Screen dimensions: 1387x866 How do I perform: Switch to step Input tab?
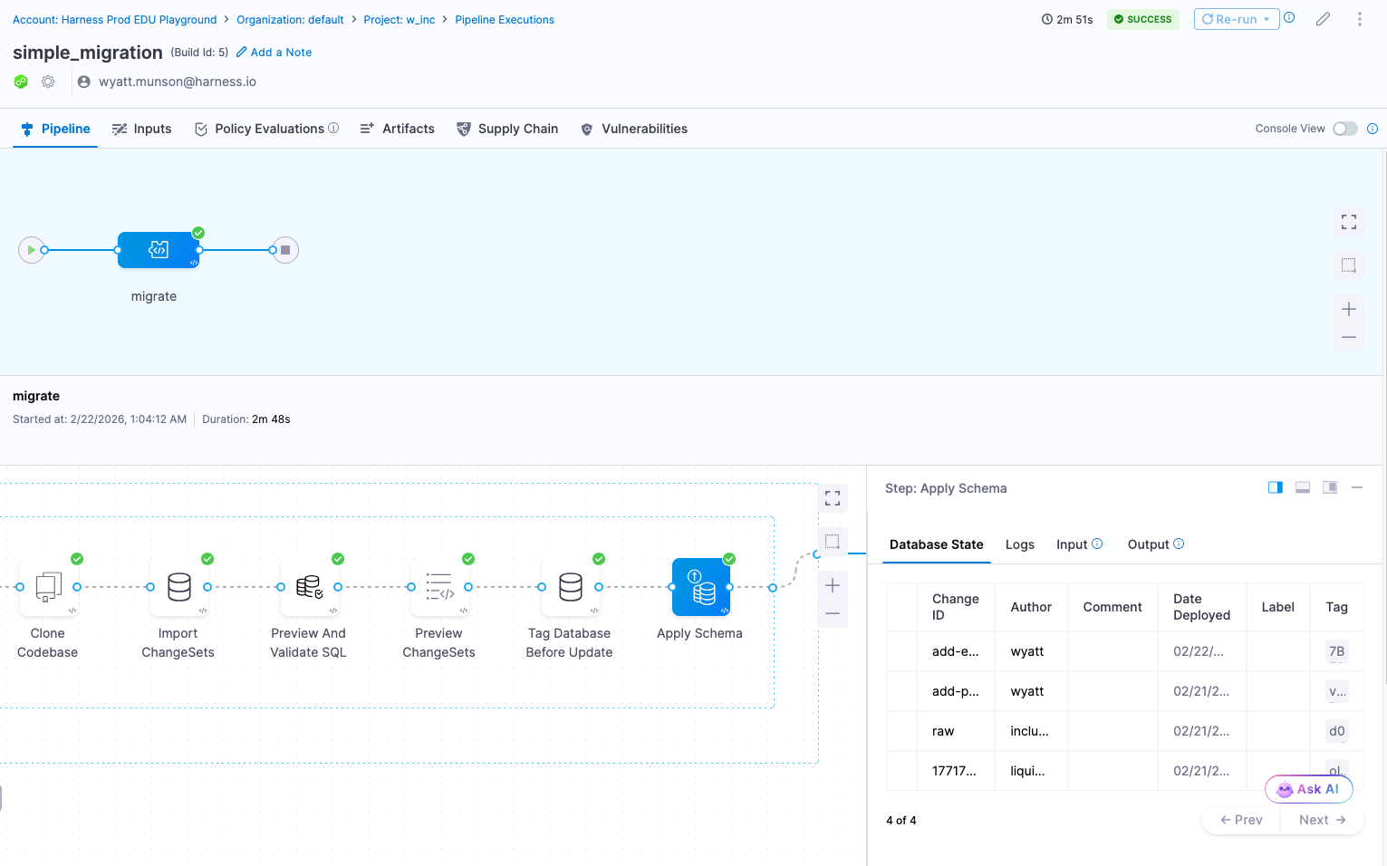point(1079,544)
